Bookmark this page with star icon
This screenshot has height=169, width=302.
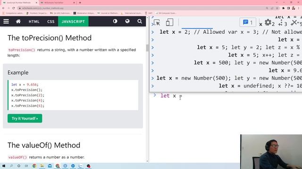tap(277, 8)
